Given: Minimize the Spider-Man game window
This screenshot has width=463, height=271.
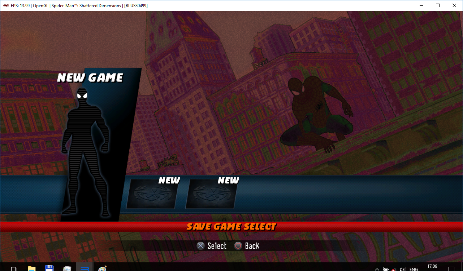Looking at the screenshot, I should [421, 5].
